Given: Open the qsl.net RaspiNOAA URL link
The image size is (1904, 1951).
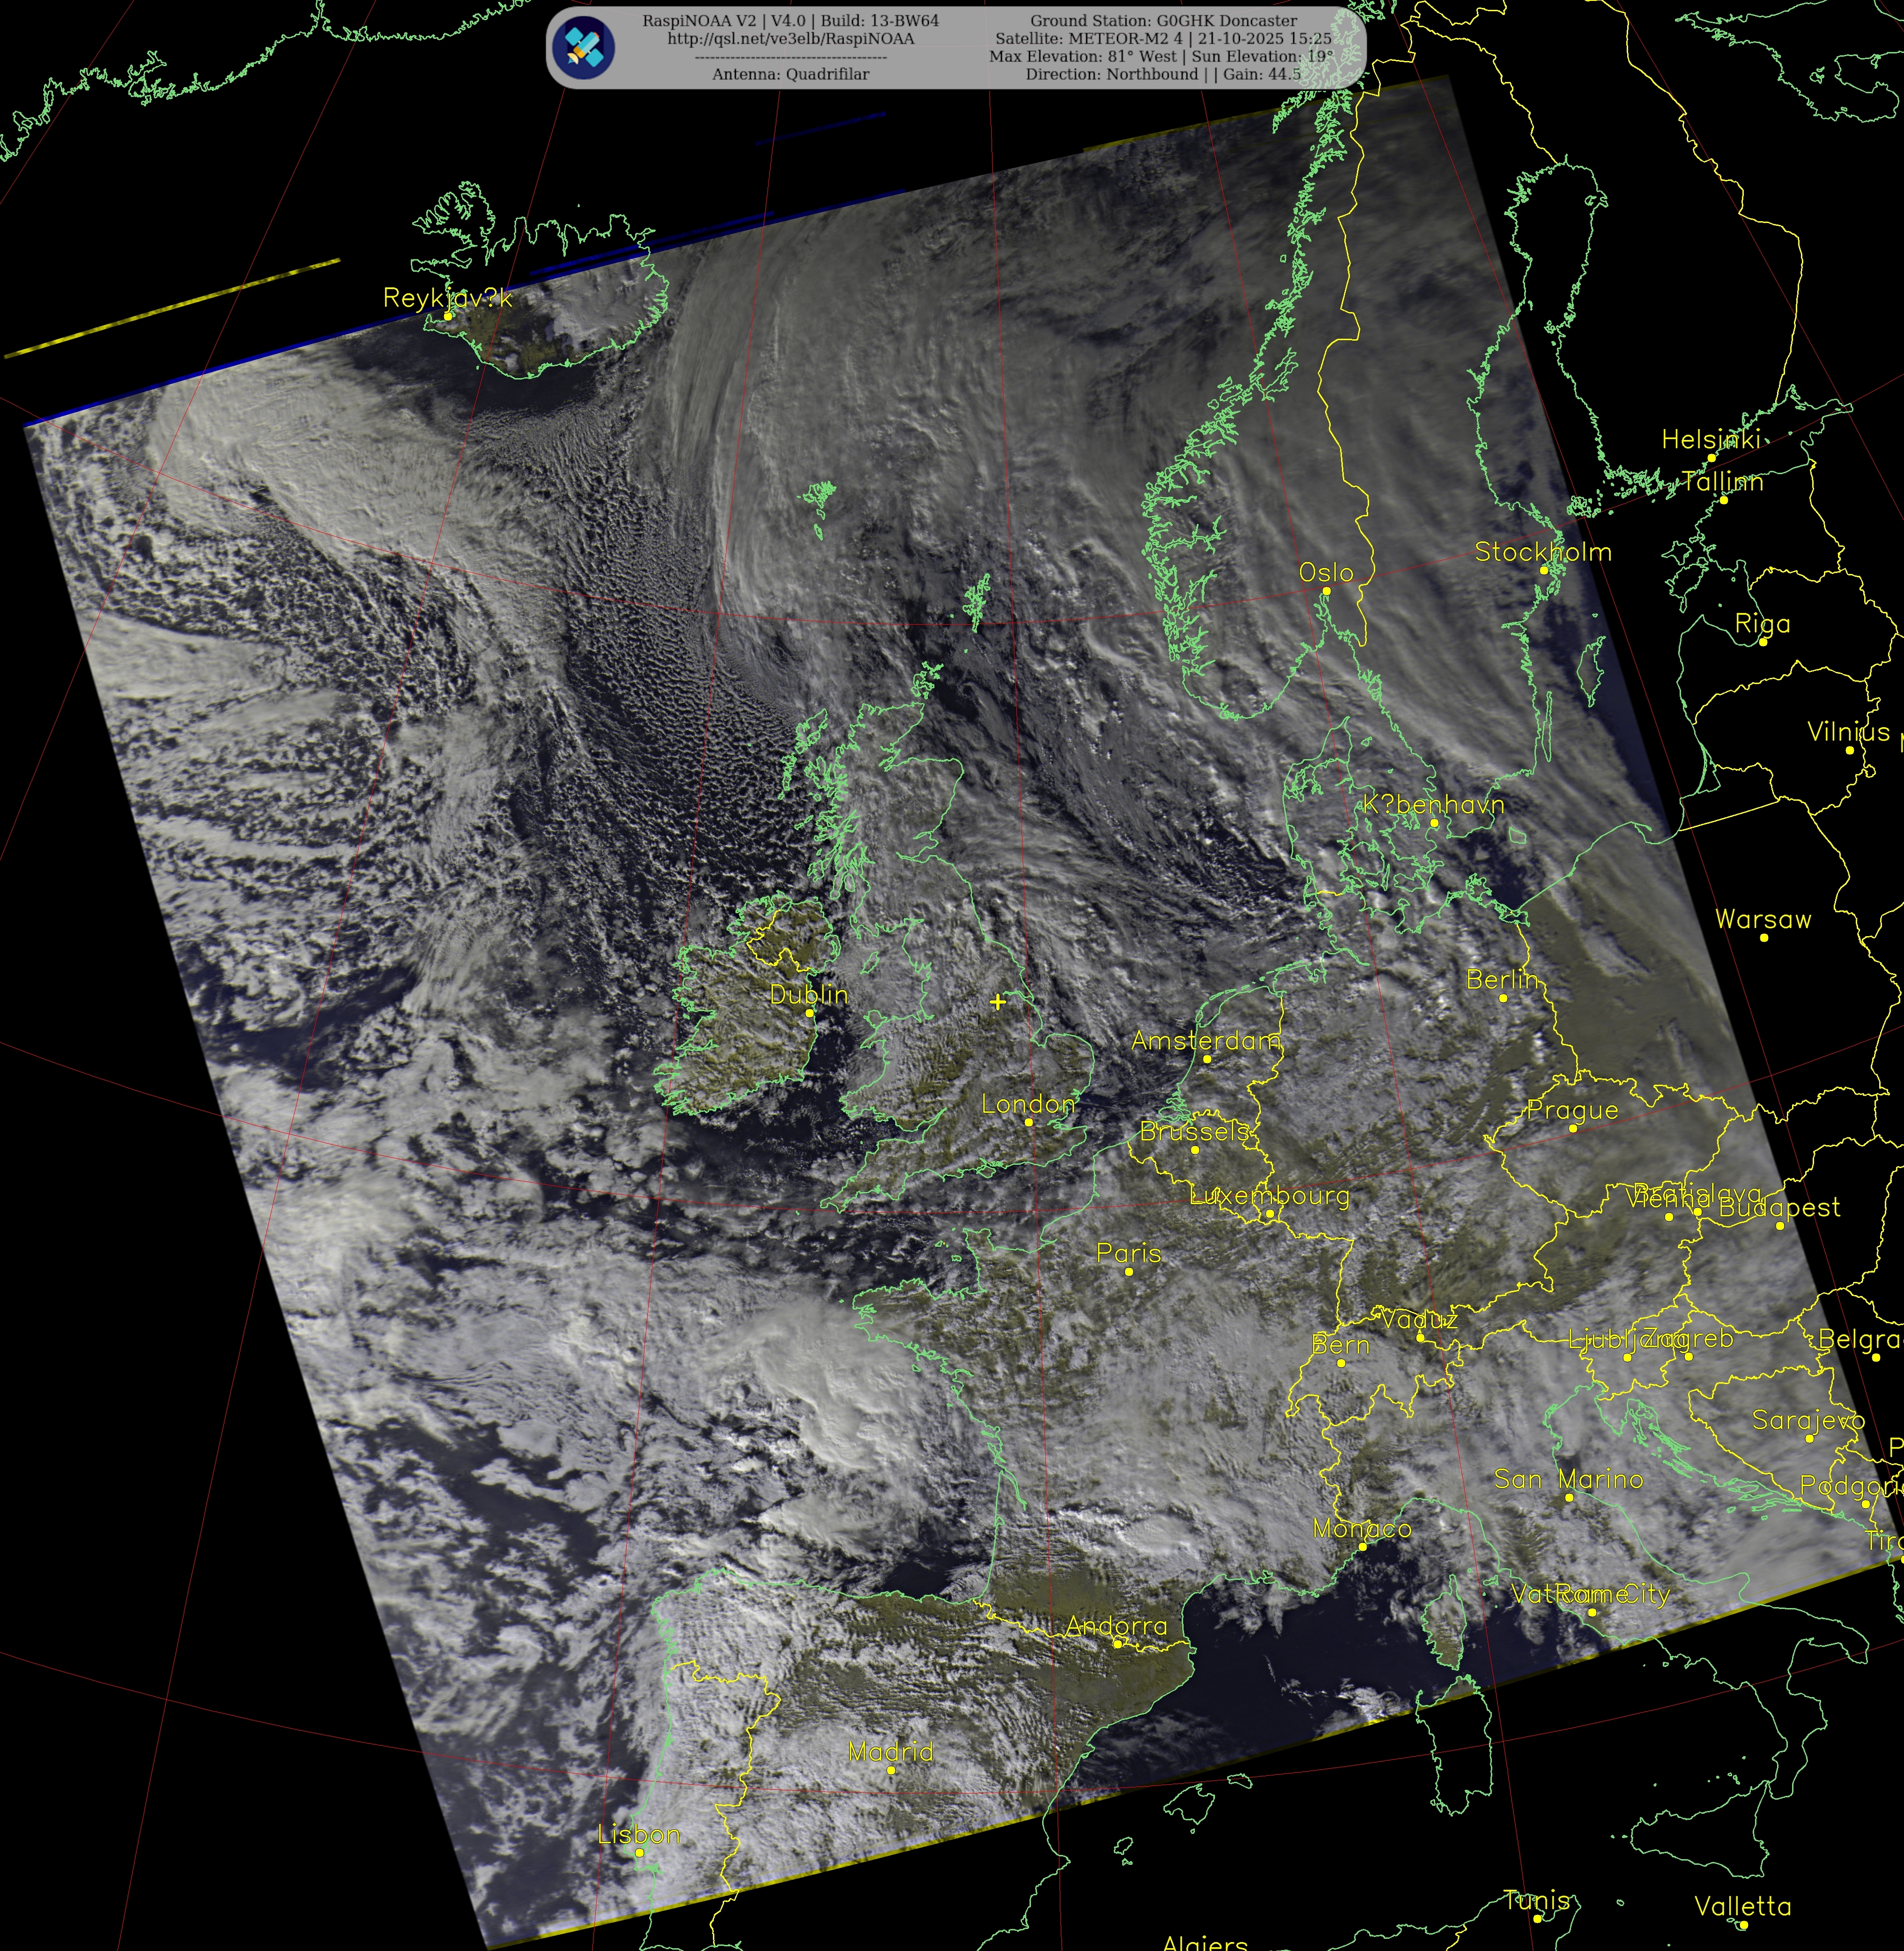Looking at the screenshot, I should point(790,39).
